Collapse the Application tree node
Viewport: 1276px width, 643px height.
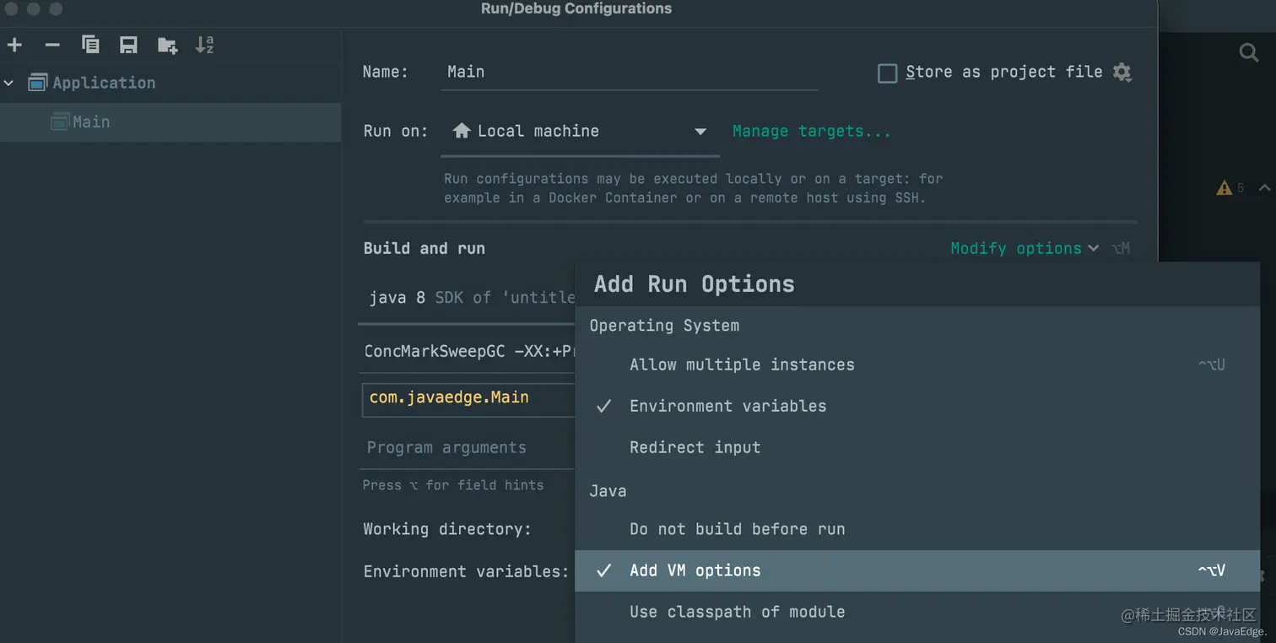pos(9,83)
